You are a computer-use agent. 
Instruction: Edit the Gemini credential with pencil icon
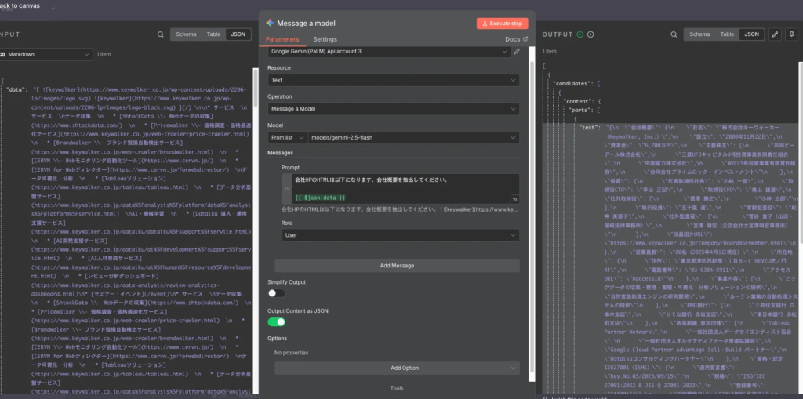[x=517, y=51]
